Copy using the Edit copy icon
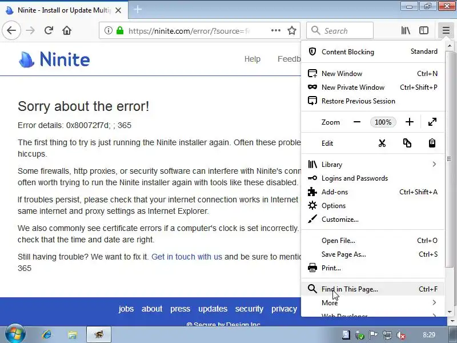This screenshot has height=343, width=457. [407, 143]
